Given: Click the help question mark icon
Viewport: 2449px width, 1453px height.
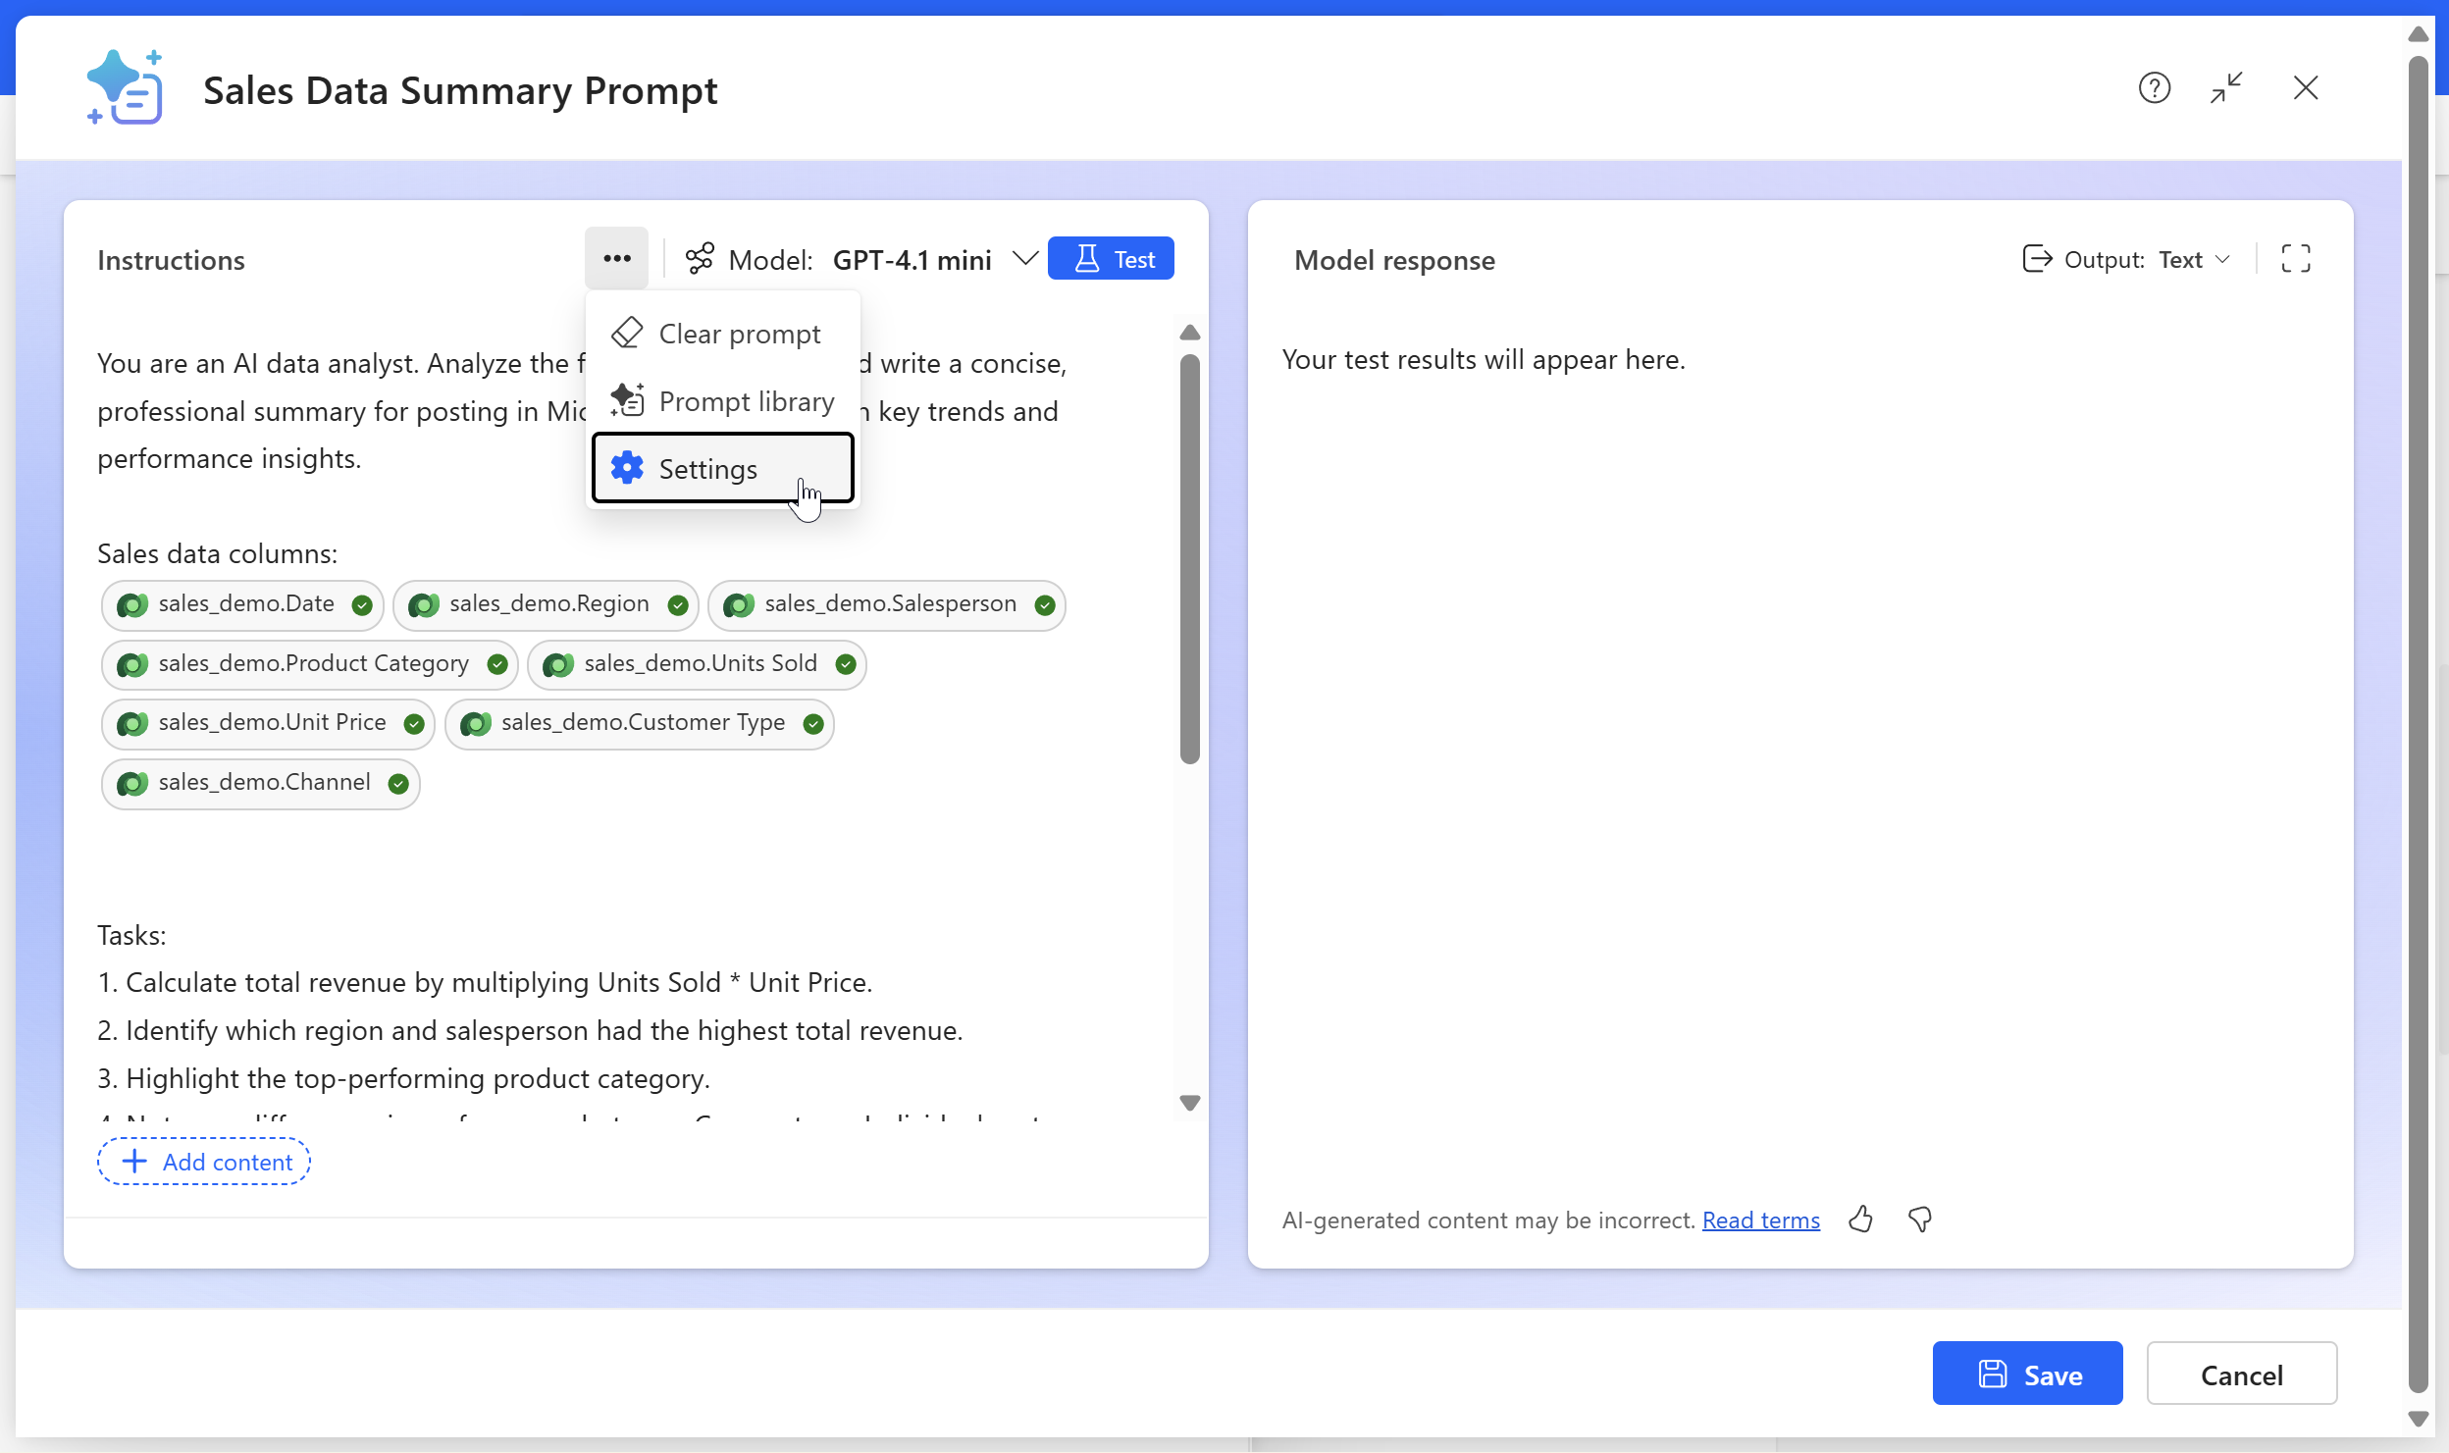Looking at the screenshot, I should point(2154,88).
